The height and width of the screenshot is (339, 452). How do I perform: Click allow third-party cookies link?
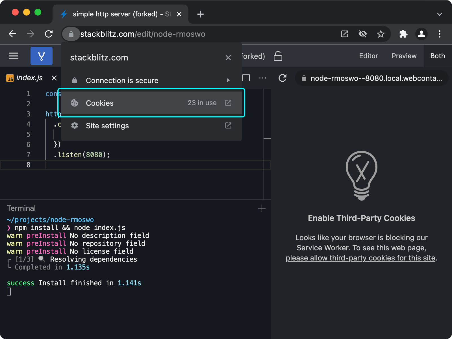(x=360, y=258)
